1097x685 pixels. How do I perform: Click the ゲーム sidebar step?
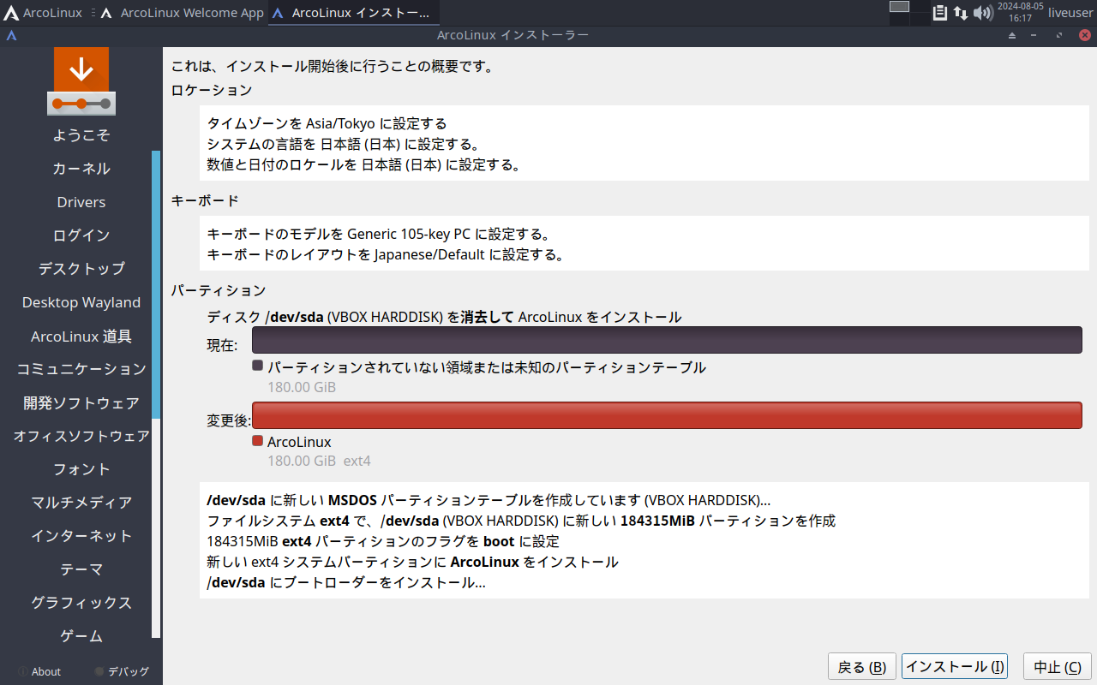81,636
